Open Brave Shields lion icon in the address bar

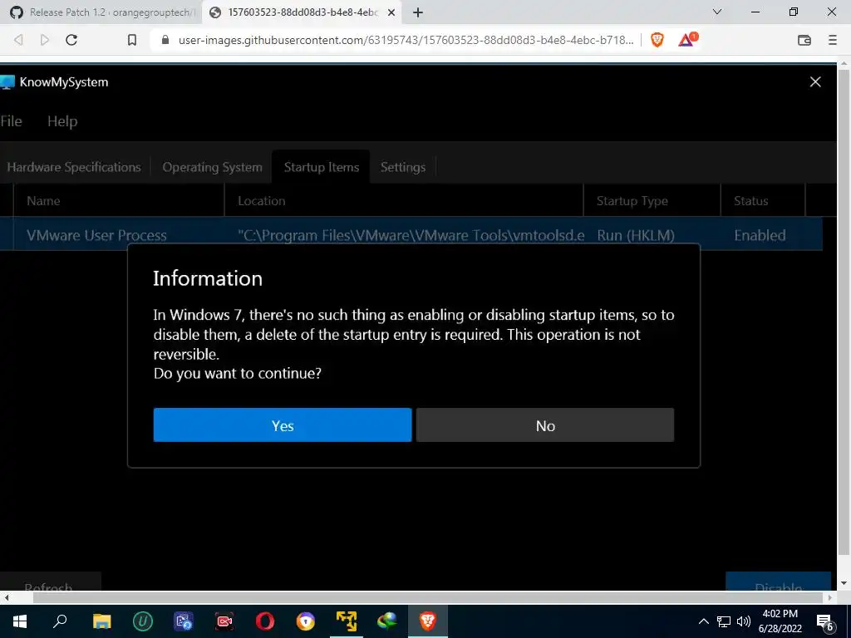point(657,40)
